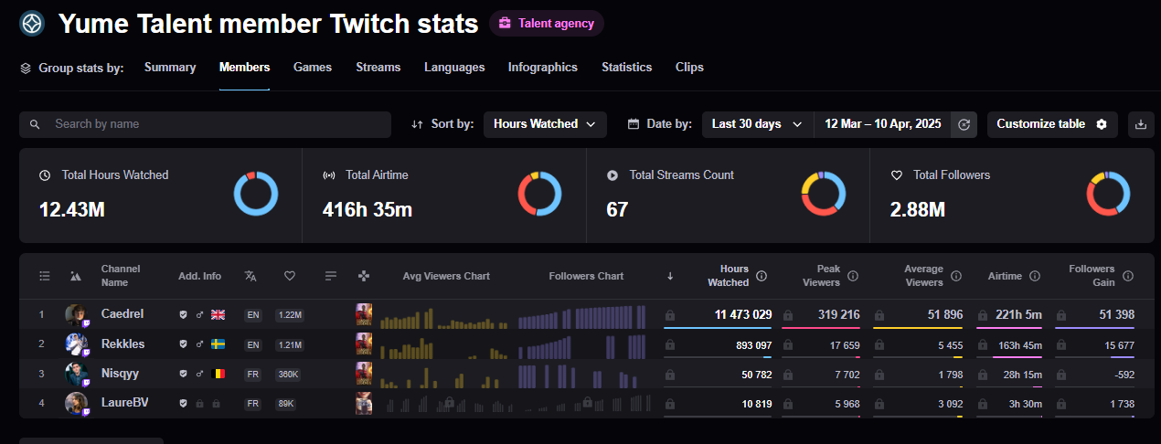Click Caedrel's 1.22M followers badge

point(290,314)
